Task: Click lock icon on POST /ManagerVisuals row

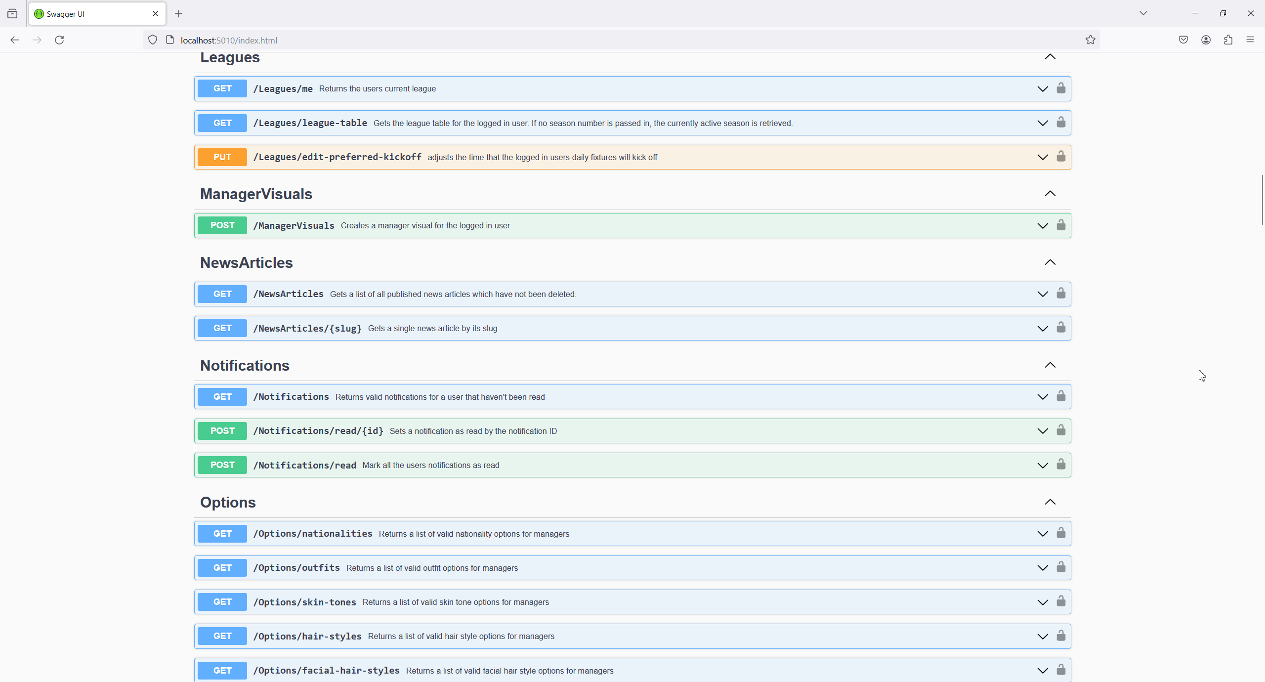Action: point(1061,225)
